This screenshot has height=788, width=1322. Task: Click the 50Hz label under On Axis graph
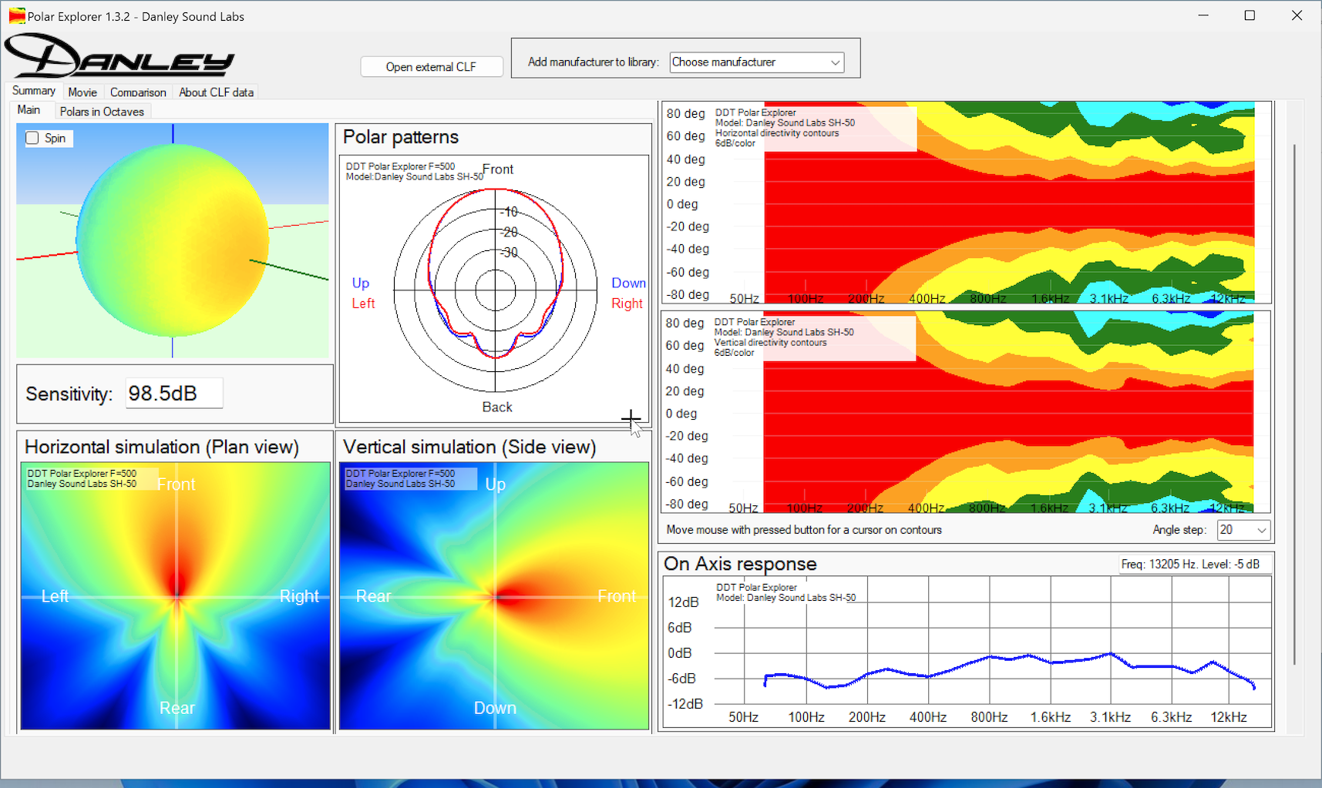click(x=744, y=717)
